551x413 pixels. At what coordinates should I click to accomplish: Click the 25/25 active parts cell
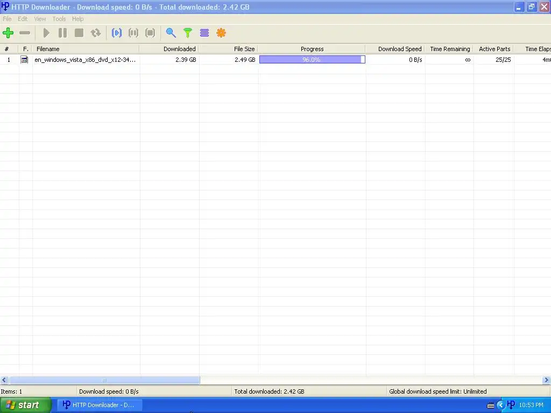(x=503, y=60)
